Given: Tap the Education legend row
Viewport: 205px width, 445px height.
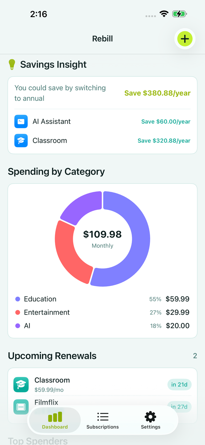Looking at the screenshot, I should click(102, 299).
